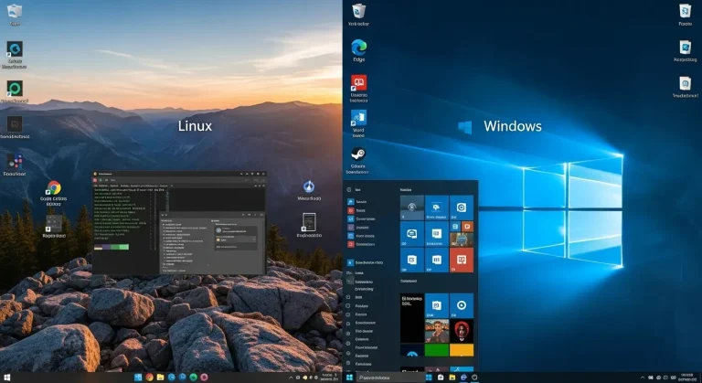The width and height of the screenshot is (702, 383).
Task: Open the dropdown arrow in the terminal's dialog panel
Action: point(254,239)
